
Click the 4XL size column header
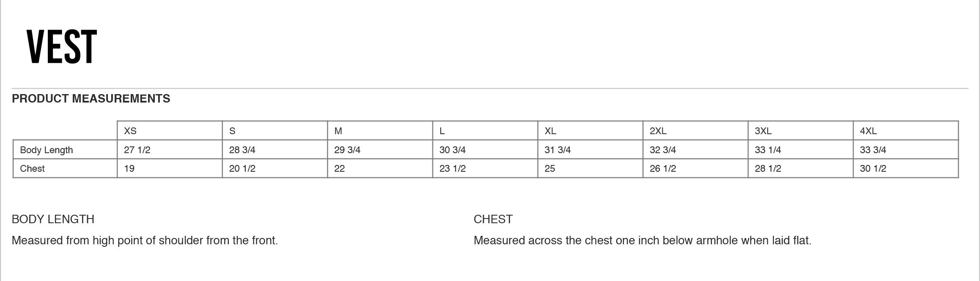[868, 131]
